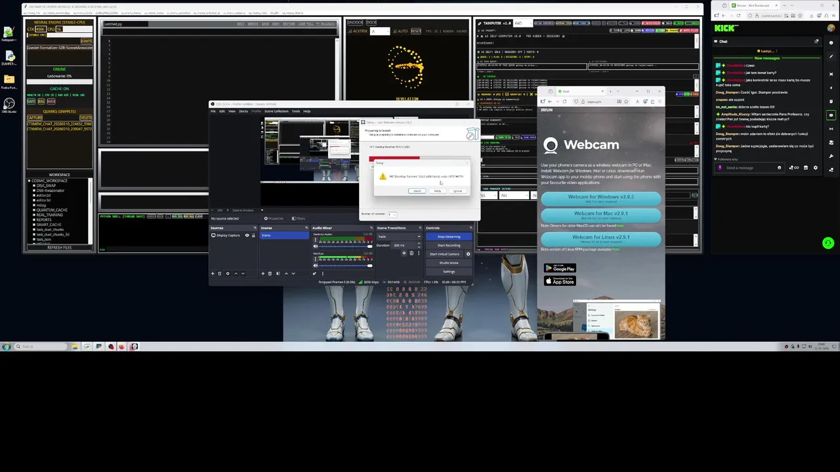This screenshot has height=472, width=840.
Task: Toggle the ACKTRIX checkbox
Action: (x=350, y=31)
